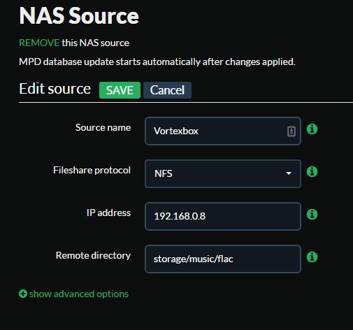Open the info icon beside Fileshare protocol
The width and height of the screenshot is (353, 330).
click(x=312, y=172)
